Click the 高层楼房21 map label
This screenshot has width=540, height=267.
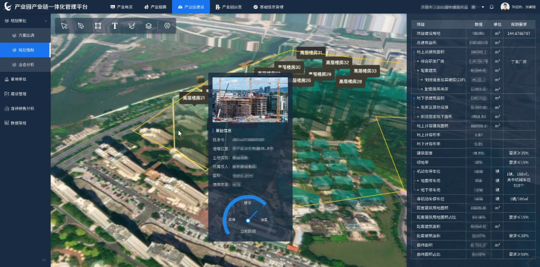pyautogui.click(x=194, y=98)
